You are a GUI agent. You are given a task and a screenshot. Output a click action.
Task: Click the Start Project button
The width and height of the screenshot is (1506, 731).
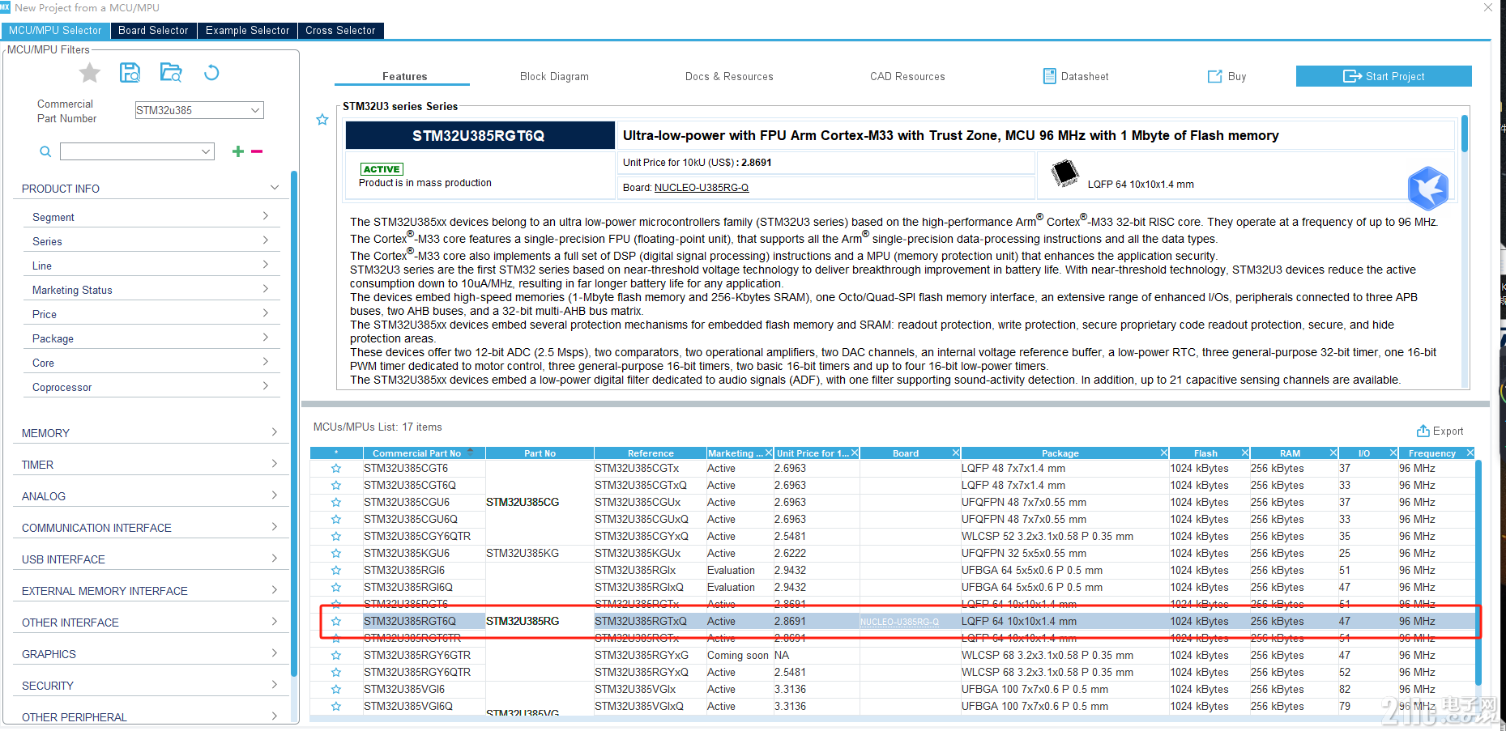click(x=1384, y=76)
